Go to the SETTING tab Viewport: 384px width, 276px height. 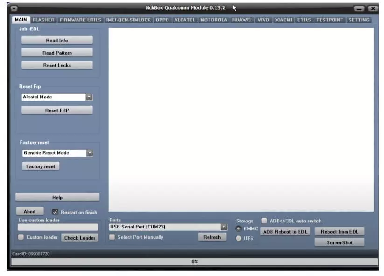coord(359,20)
